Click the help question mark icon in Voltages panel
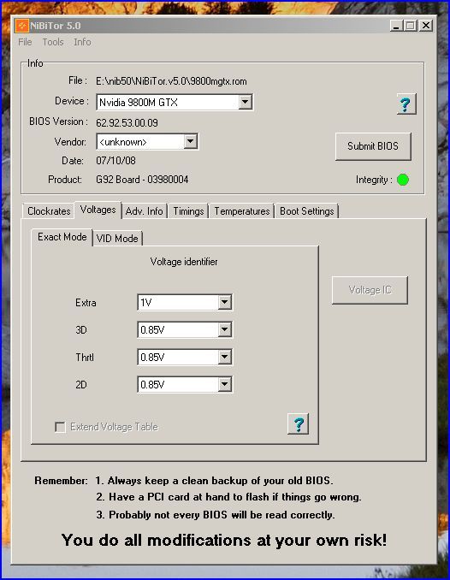450x580 pixels. pos(298,424)
